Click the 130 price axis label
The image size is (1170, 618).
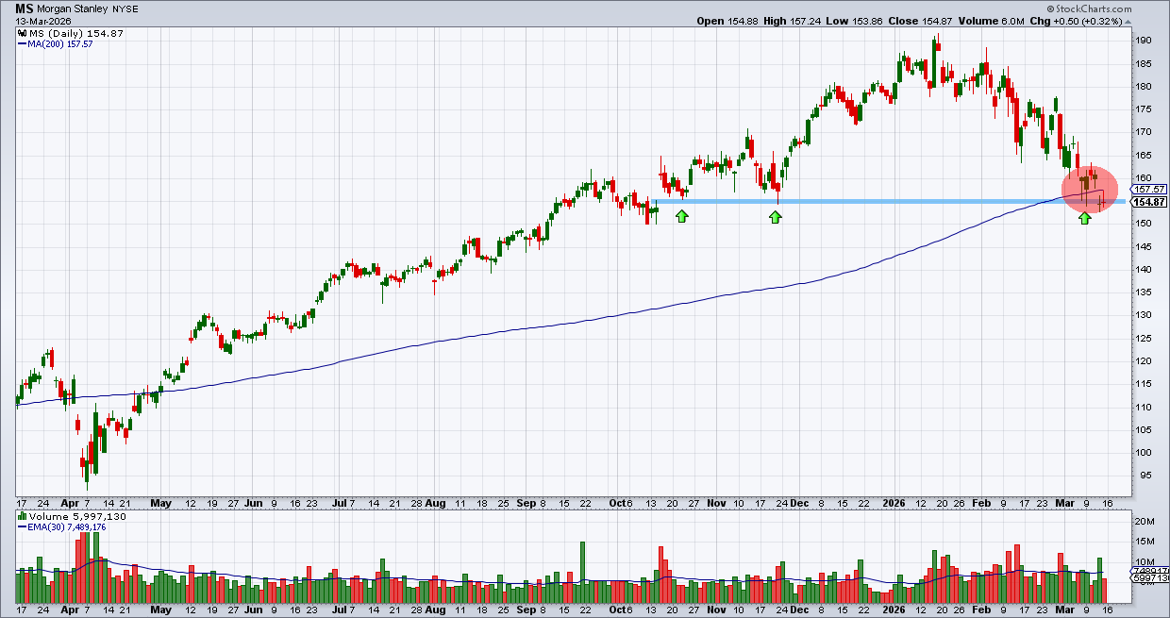click(x=1143, y=316)
